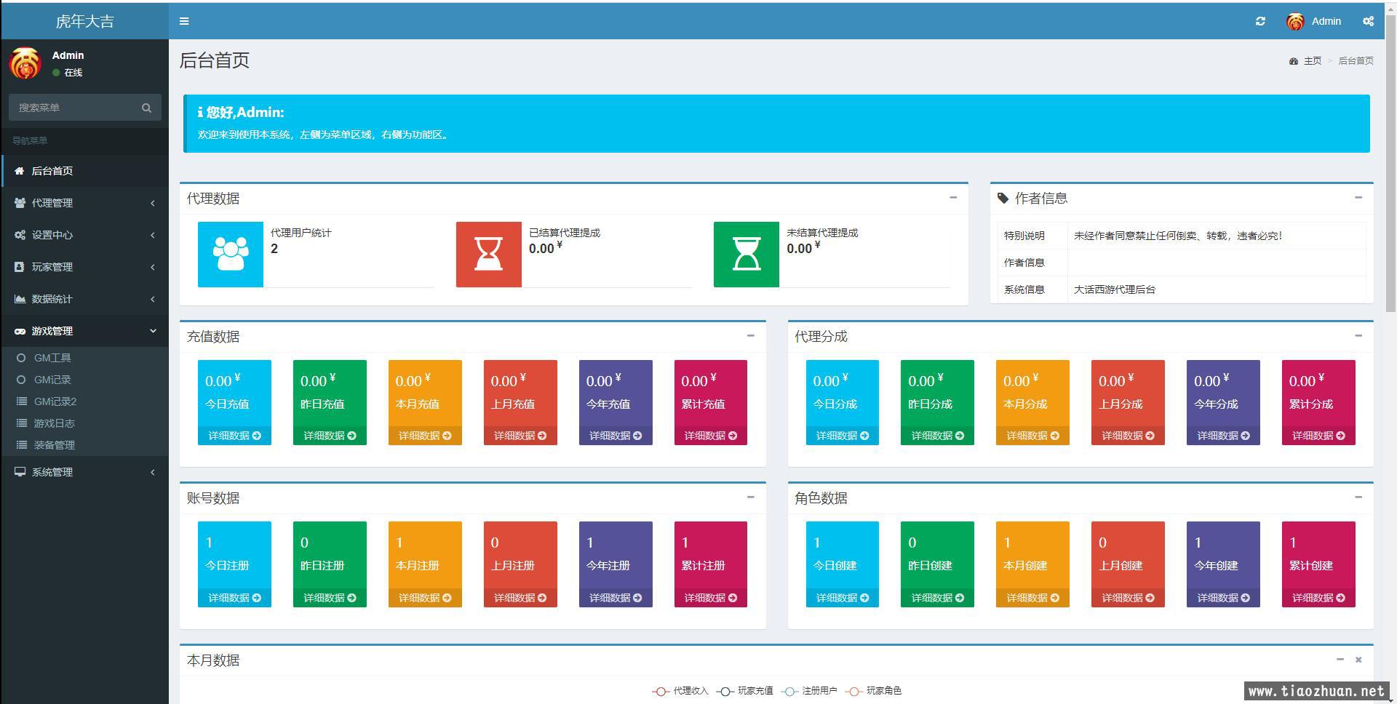Screen dimensions: 1397x704
Task: Expand 玩家管理 menu
Action: (84, 267)
